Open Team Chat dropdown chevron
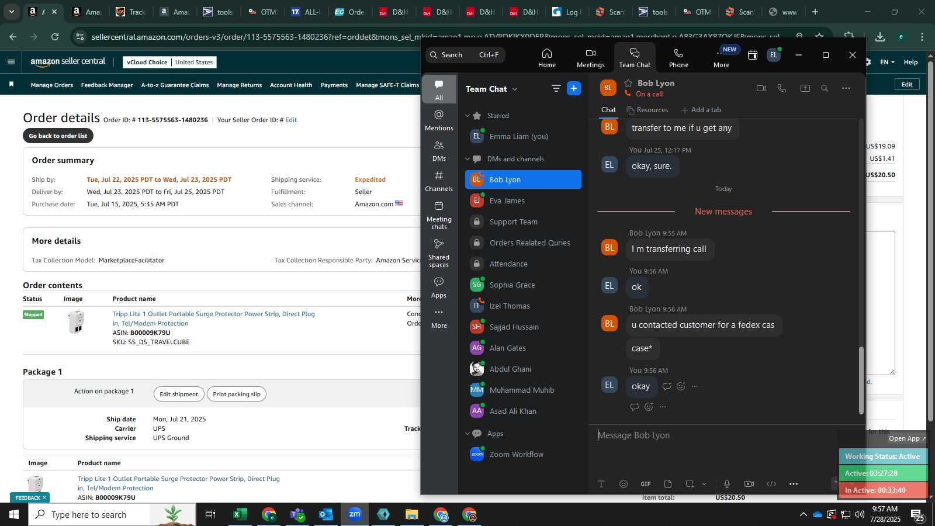 point(515,89)
